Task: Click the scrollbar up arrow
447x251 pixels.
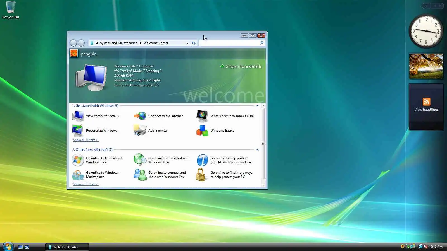Action: pos(263,106)
